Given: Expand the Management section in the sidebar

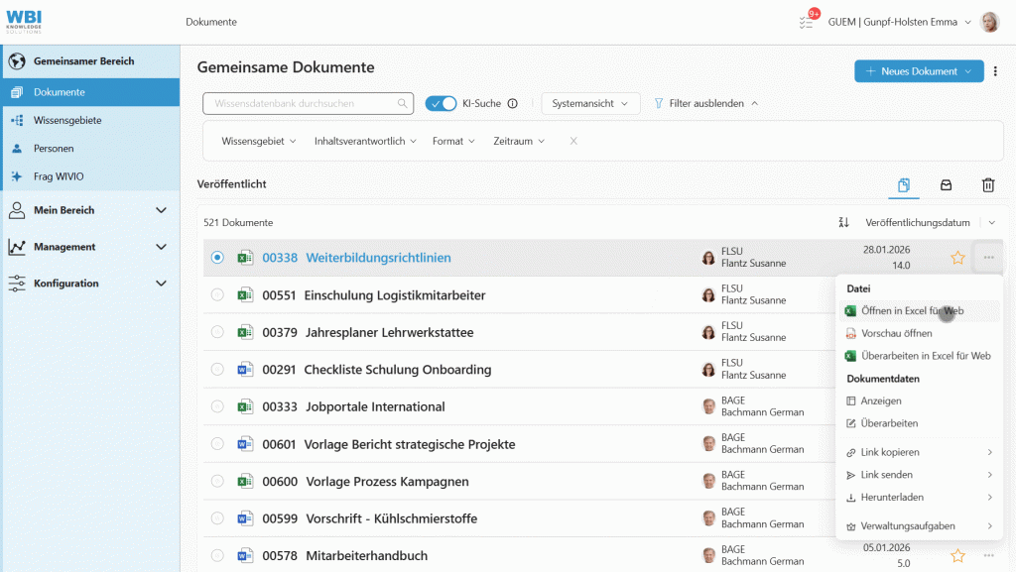Looking at the screenshot, I should [89, 247].
